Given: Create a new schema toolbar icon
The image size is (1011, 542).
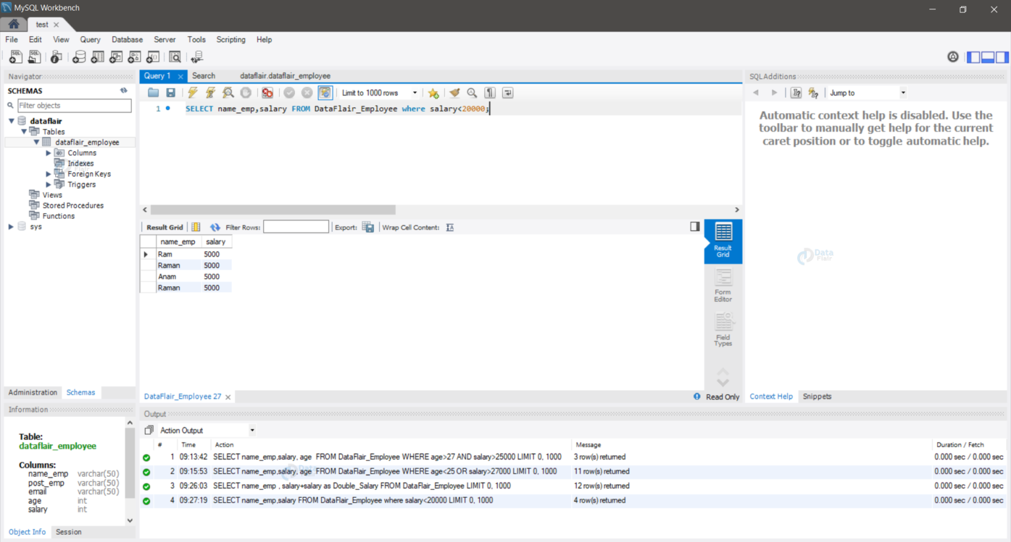Looking at the screenshot, I should pos(79,57).
